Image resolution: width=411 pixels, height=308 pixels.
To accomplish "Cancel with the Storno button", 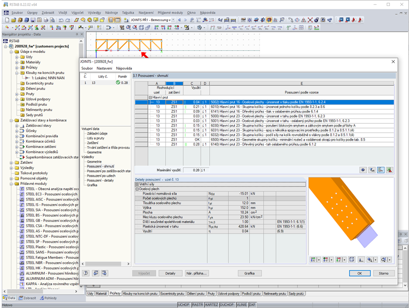I will [383, 273].
